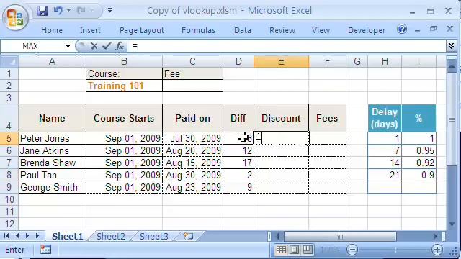Screen dimensions: 461x259
Task: Select column E header
Action: click(281, 61)
